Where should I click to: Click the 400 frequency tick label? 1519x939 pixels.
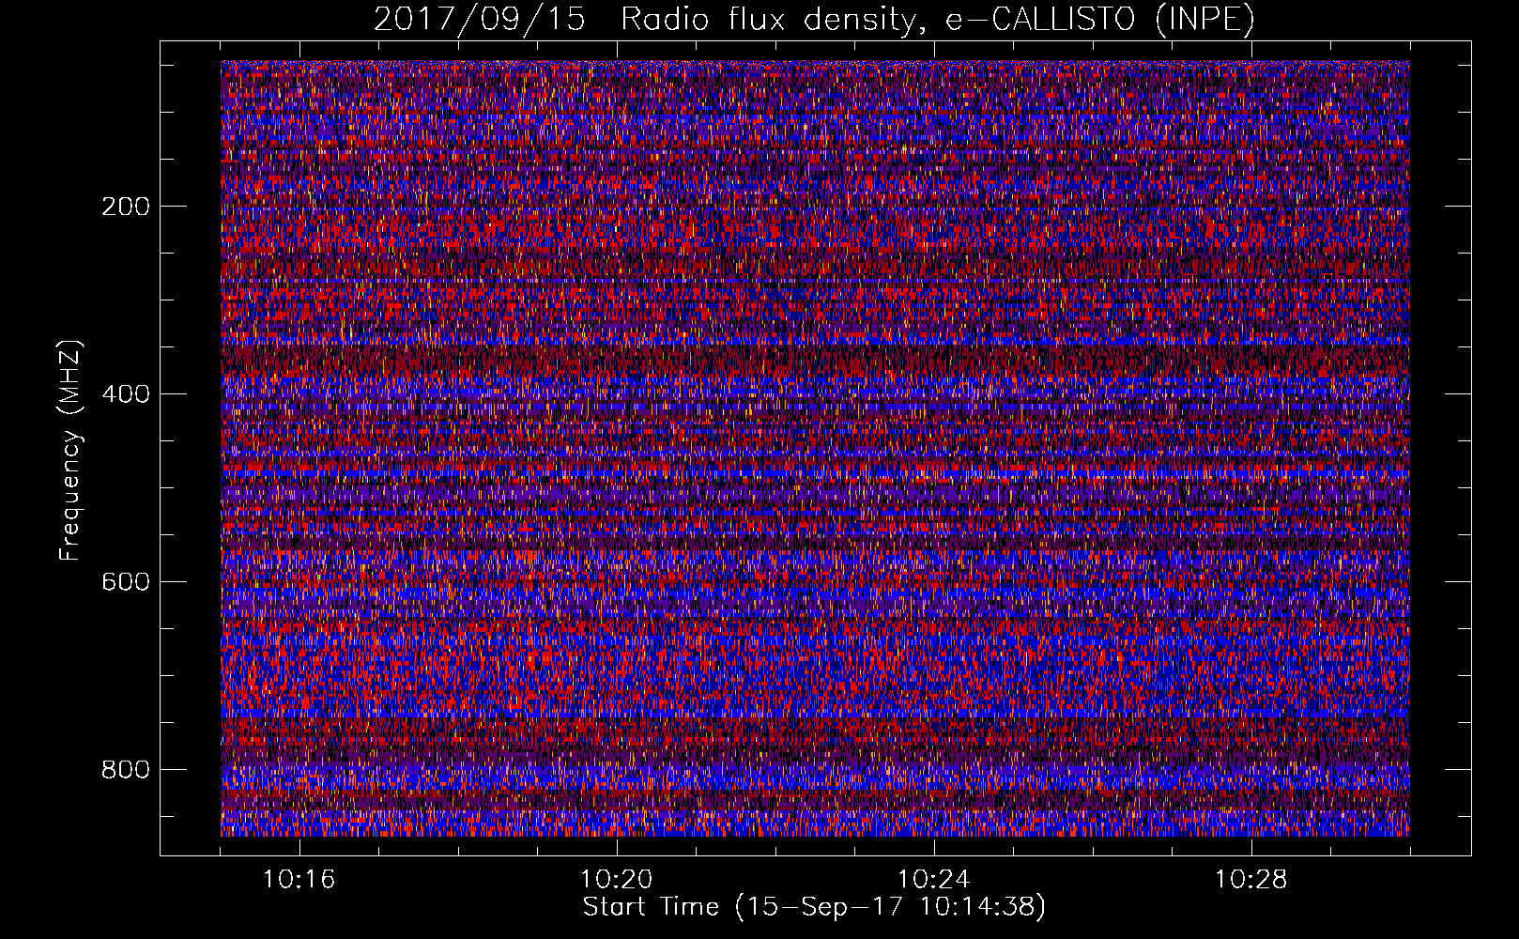point(126,394)
